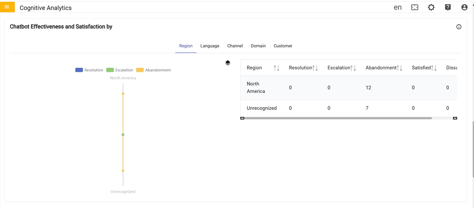Click the layers icon beside the chart
Viewport: 474px width, 208px height.
(x=227, y=63)
